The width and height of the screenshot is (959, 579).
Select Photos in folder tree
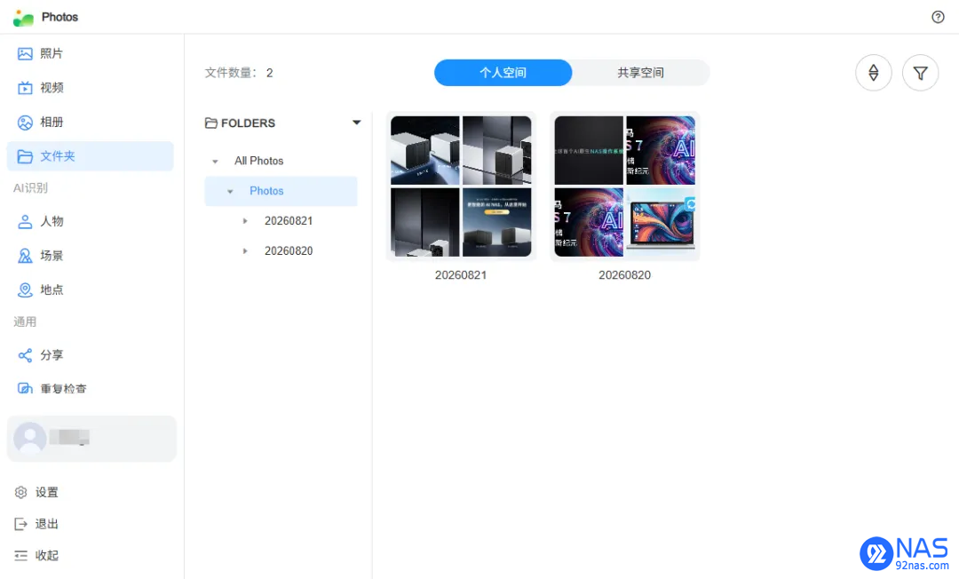[x=281, y=191]
